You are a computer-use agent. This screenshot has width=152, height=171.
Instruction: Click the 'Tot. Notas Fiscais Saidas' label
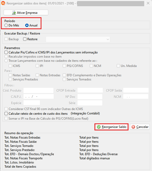tap(21, 142)
